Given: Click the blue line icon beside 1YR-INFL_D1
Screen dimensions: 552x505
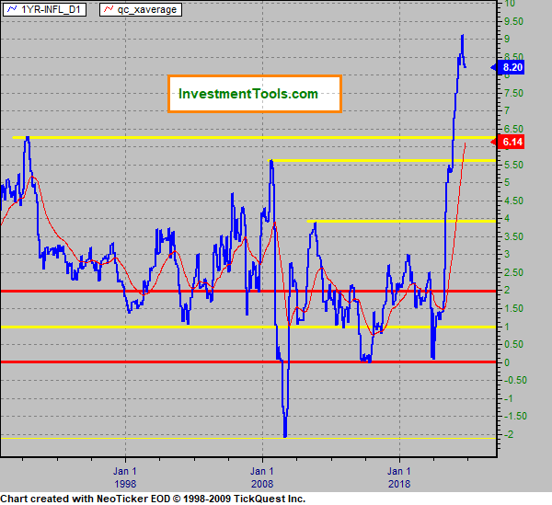Looking at the screenshot, I should coord(11,9).
